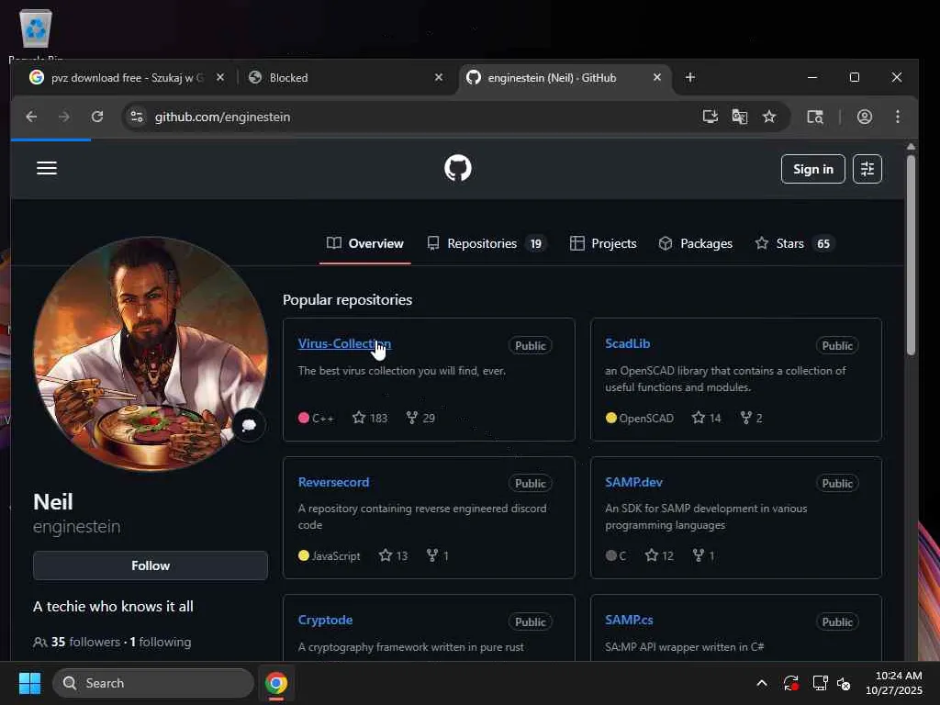Viewport: 940px width, 705px height.
Task: Click the 1 fork count on SAMP.dev
Action: [703, 555]
